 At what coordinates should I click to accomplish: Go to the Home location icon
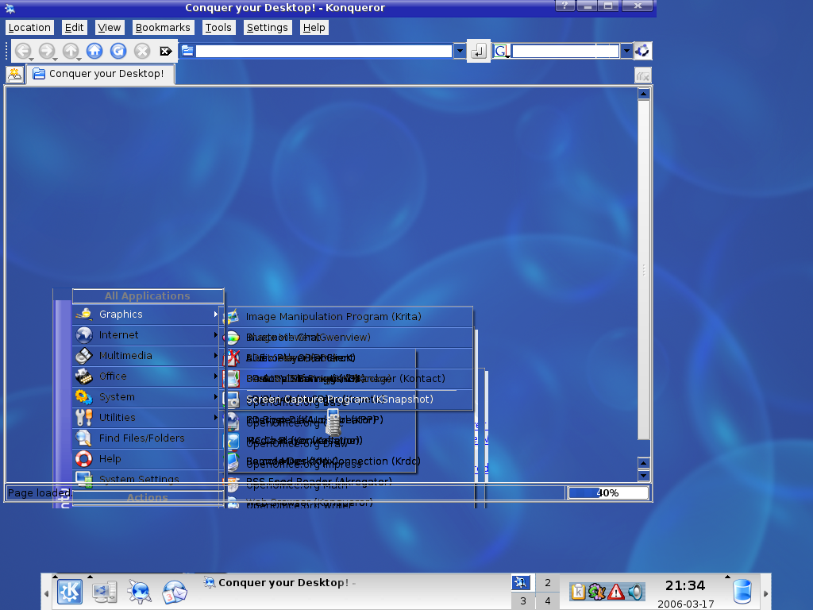(94, 51)
